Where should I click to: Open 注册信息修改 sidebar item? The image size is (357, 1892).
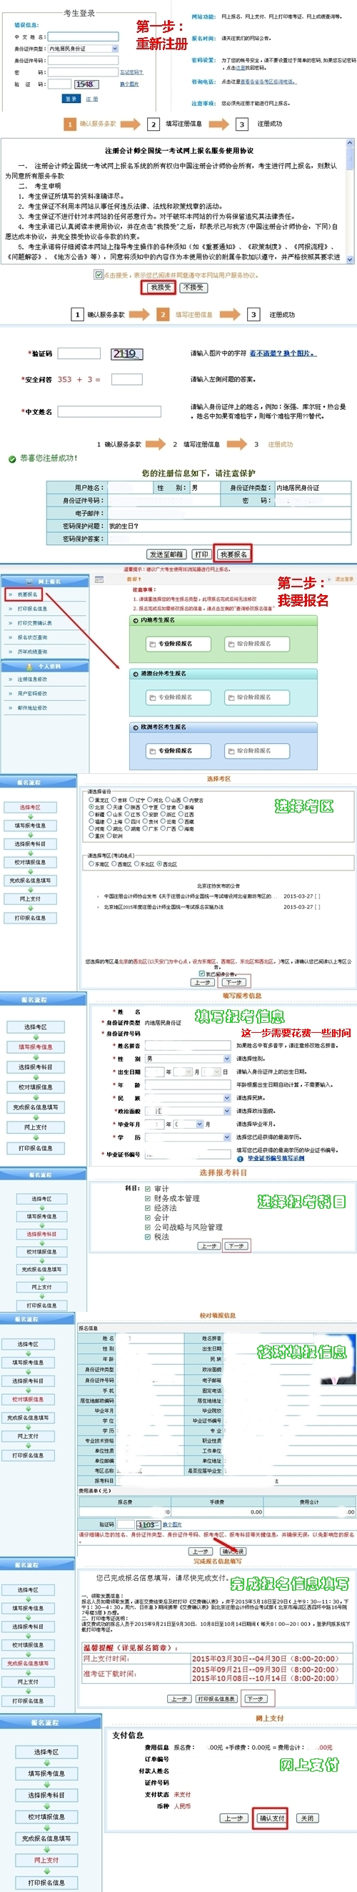tap(32, 680)
